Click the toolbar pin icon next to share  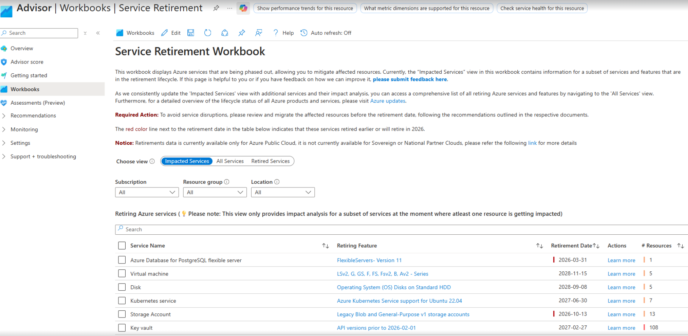click(x=241, y=33)
